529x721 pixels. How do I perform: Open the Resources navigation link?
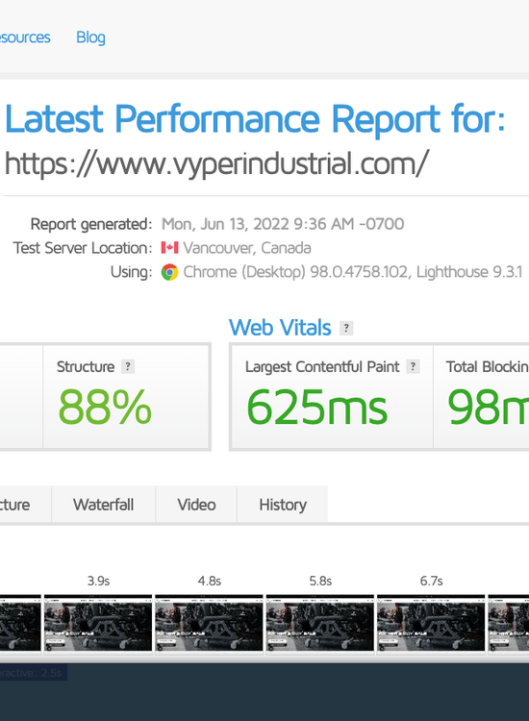[25, 37]
